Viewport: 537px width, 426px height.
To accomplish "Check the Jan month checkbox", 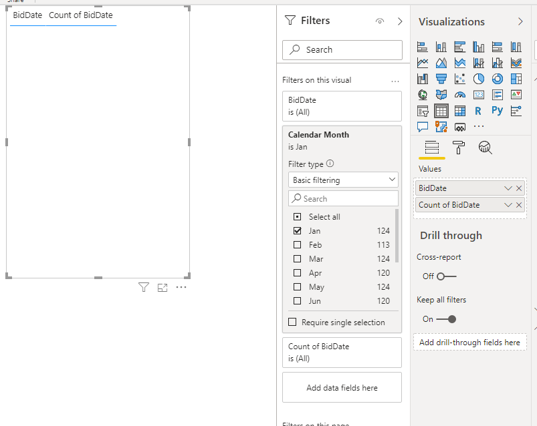I will tap(298, 231).
